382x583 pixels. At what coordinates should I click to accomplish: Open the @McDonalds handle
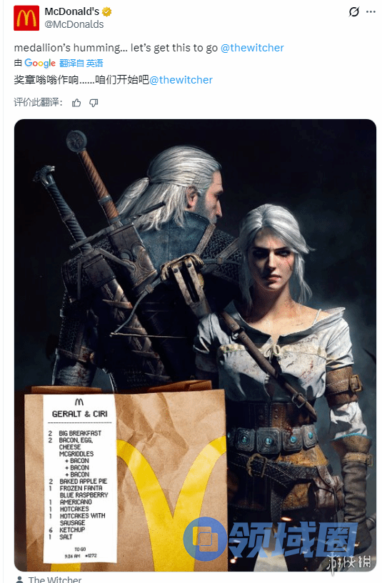pyautogui.click(x=74, y=24)
